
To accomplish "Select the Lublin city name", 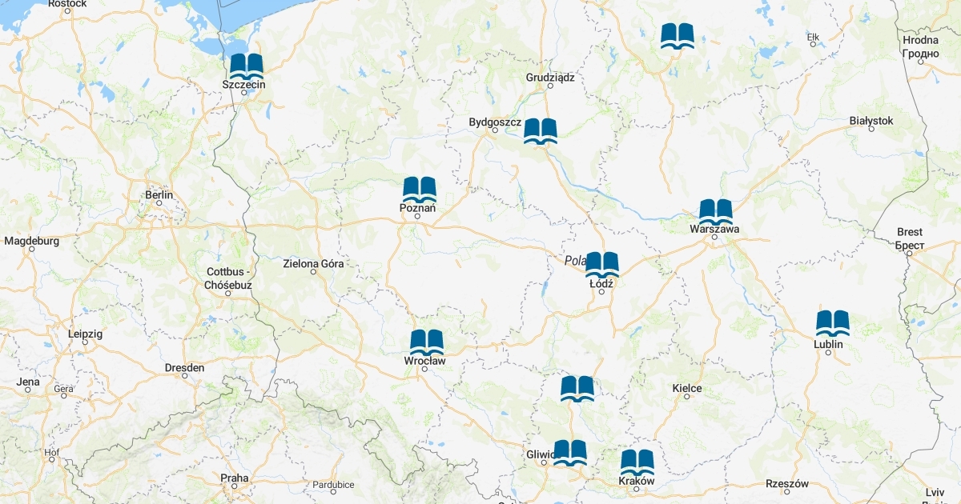I will pyautogui.click(x=828, y=344).
